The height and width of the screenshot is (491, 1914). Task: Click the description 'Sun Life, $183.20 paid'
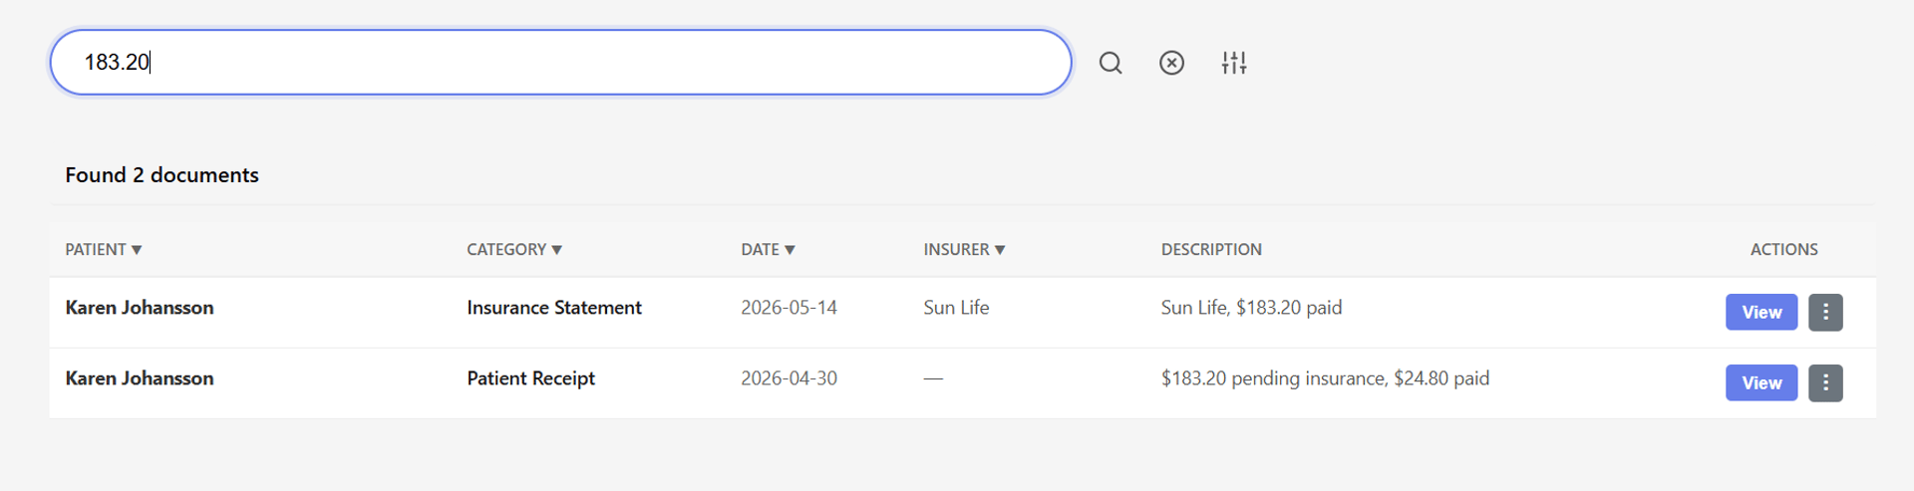click(x=1251, y=308)
